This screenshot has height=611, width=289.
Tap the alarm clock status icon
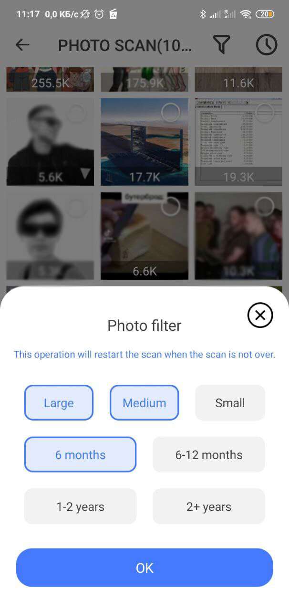(99, 14)
